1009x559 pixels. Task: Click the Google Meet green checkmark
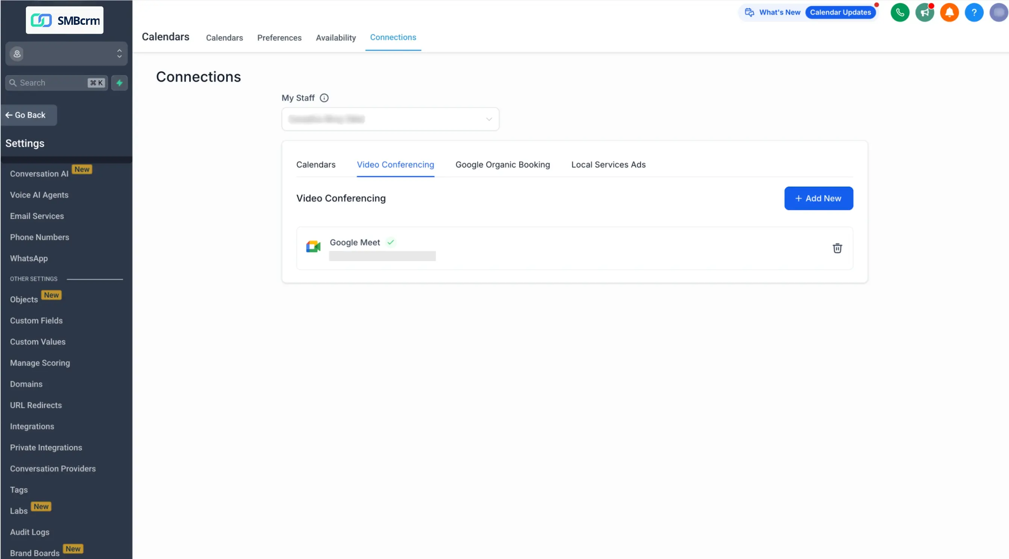391,242
